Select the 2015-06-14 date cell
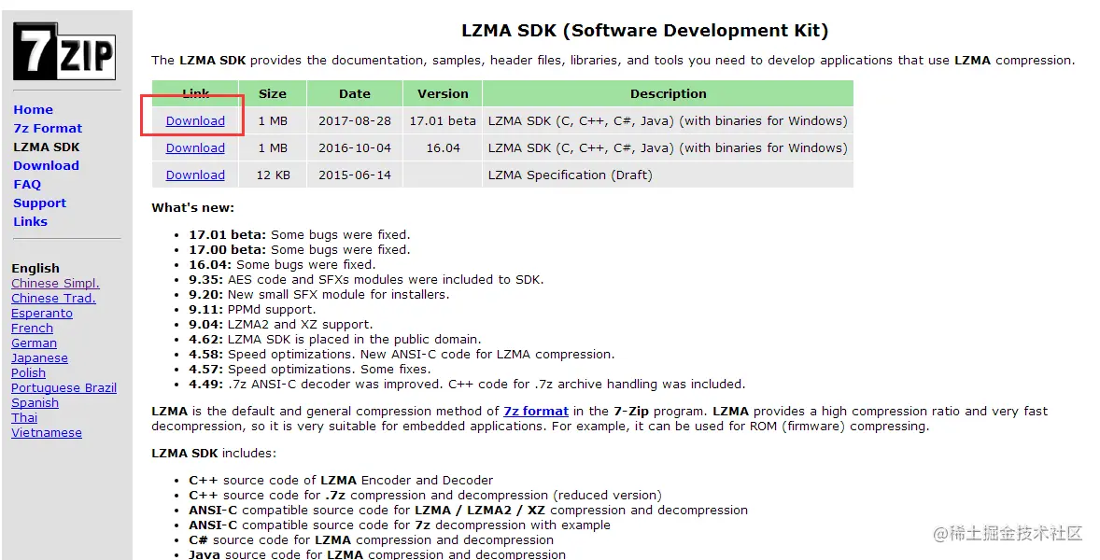This screenshot has height=560, width=1100. click(x=354, y=175)
